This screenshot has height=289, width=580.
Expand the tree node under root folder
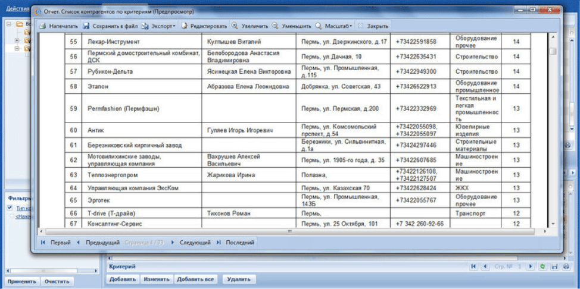17,40
